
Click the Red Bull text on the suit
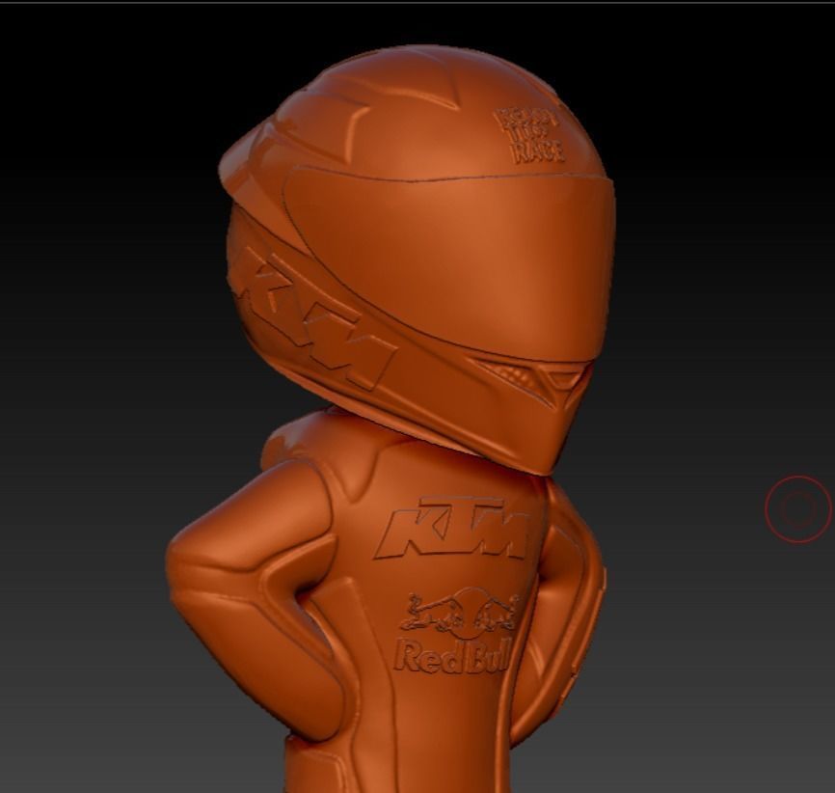451,655
